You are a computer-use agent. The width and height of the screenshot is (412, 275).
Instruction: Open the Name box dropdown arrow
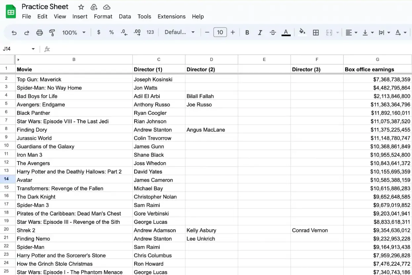(33, 49)
